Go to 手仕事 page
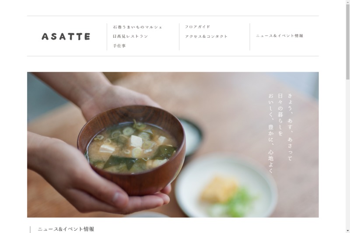Image resolution: width=350 pixels, height=233 pixels. (x=119, y=46)
